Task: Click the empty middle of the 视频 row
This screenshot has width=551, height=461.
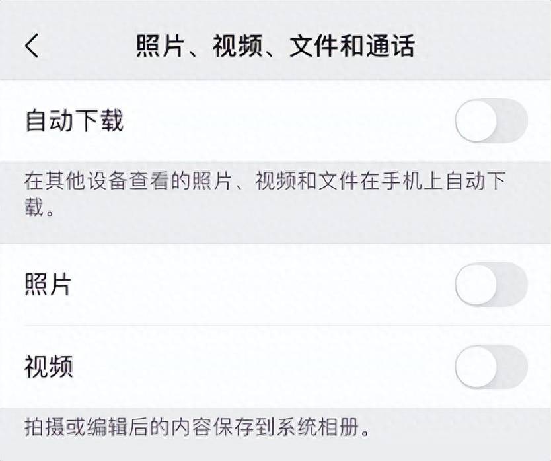Action: pos(264,367)
